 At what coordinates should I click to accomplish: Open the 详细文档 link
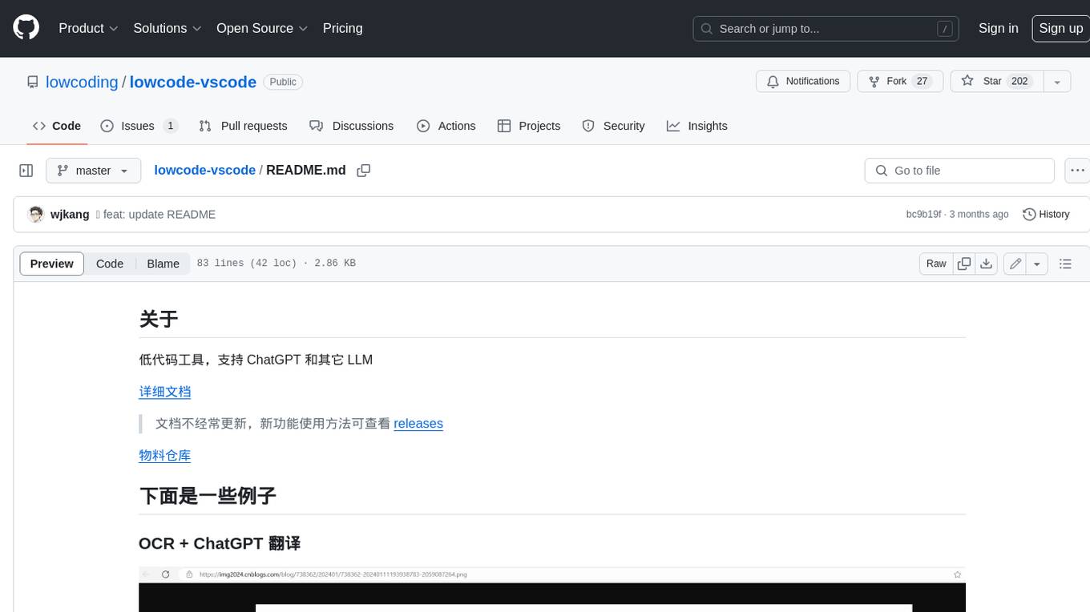click(x=164, y=392)
